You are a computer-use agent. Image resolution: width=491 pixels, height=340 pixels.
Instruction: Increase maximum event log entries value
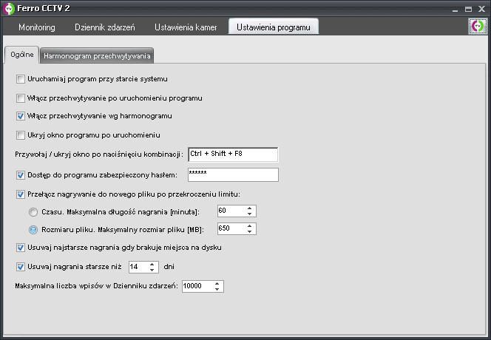[x=217, y=283]
